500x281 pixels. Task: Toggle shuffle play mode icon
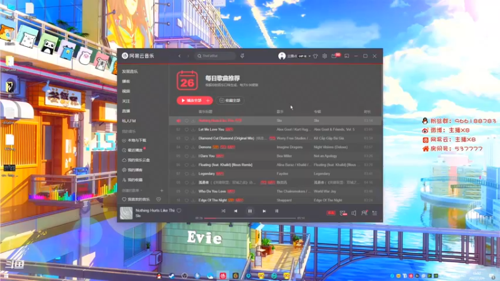point(223,211)
